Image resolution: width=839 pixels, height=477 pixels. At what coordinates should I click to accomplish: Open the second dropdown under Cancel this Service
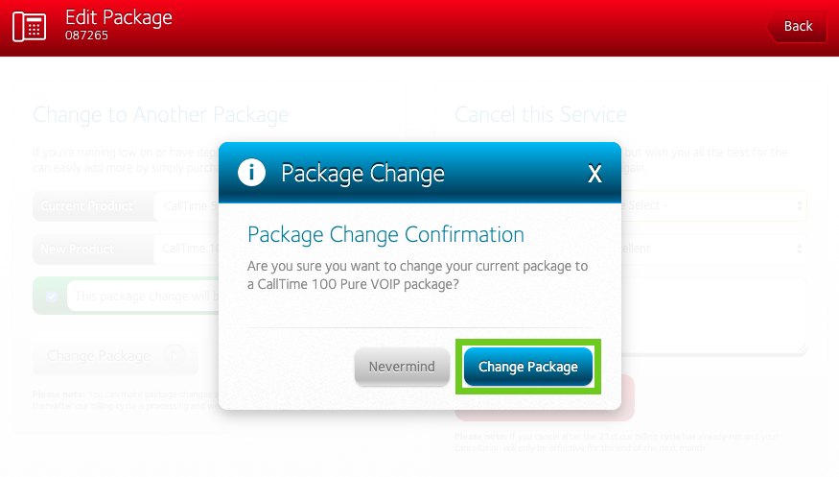pos(714,249)
